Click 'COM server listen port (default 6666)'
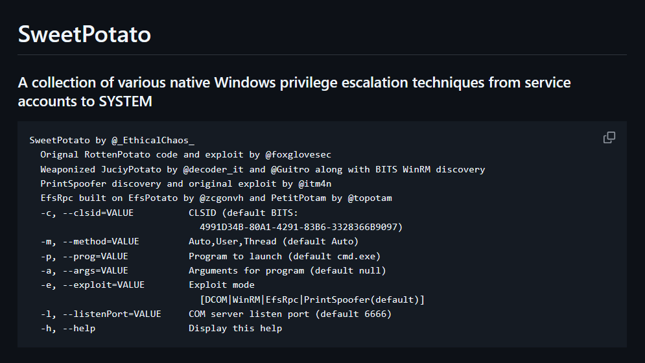The height and width of the screenshot is (363, 645). tap(290, 314)
